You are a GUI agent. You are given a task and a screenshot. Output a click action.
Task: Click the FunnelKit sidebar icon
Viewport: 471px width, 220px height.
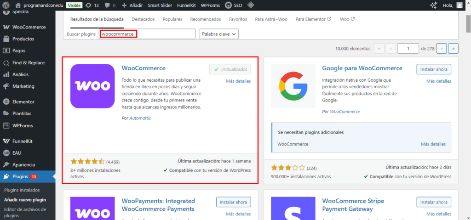point(6,141)
